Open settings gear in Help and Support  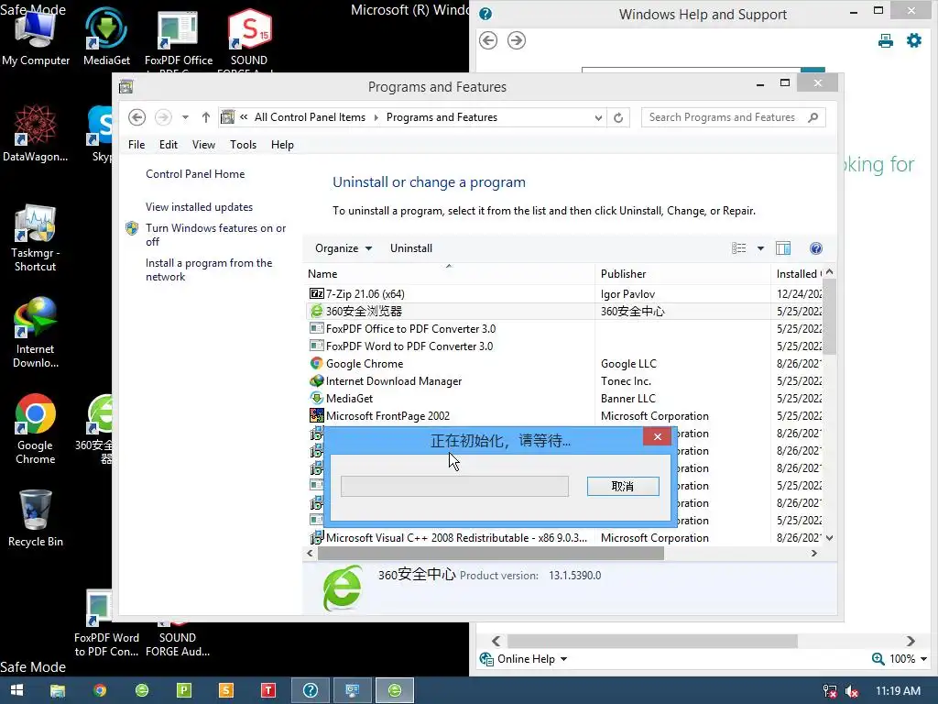pos(914,40)
